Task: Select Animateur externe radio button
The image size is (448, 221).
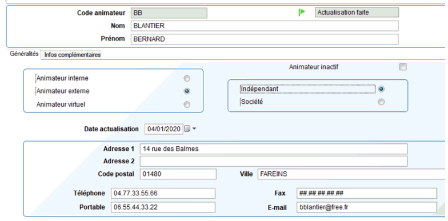Action: (x=187, y=91)
